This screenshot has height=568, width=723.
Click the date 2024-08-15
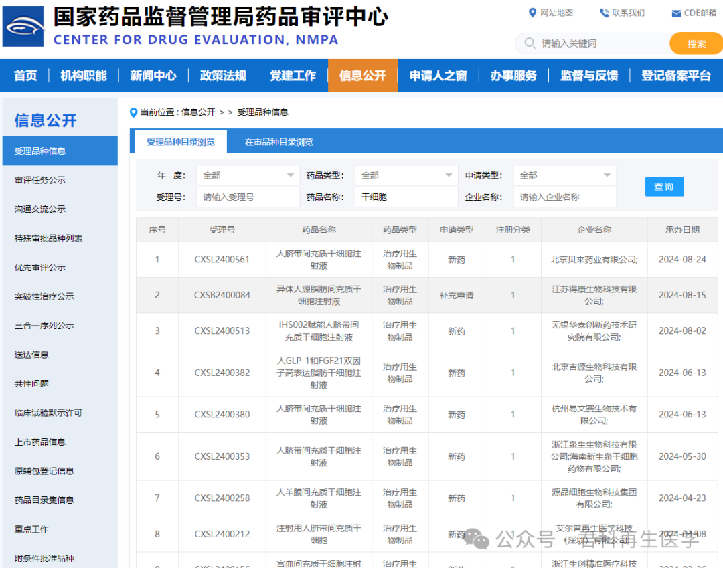coord(682,295)
